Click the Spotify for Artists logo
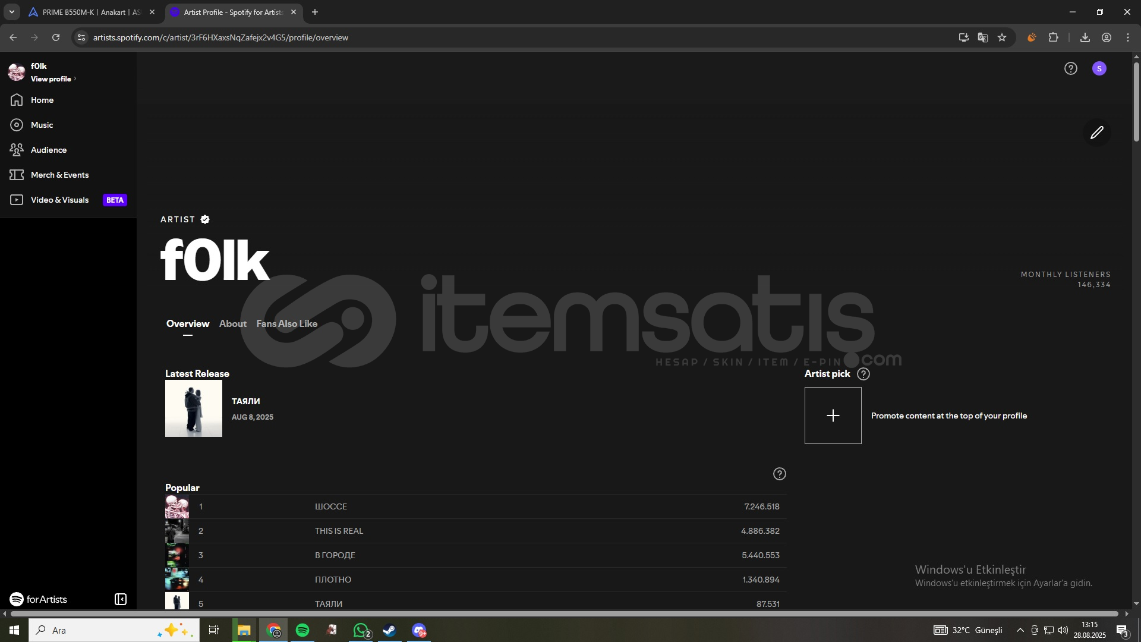This screenshot has height=642, width=1141. click(x=38, y=599)
